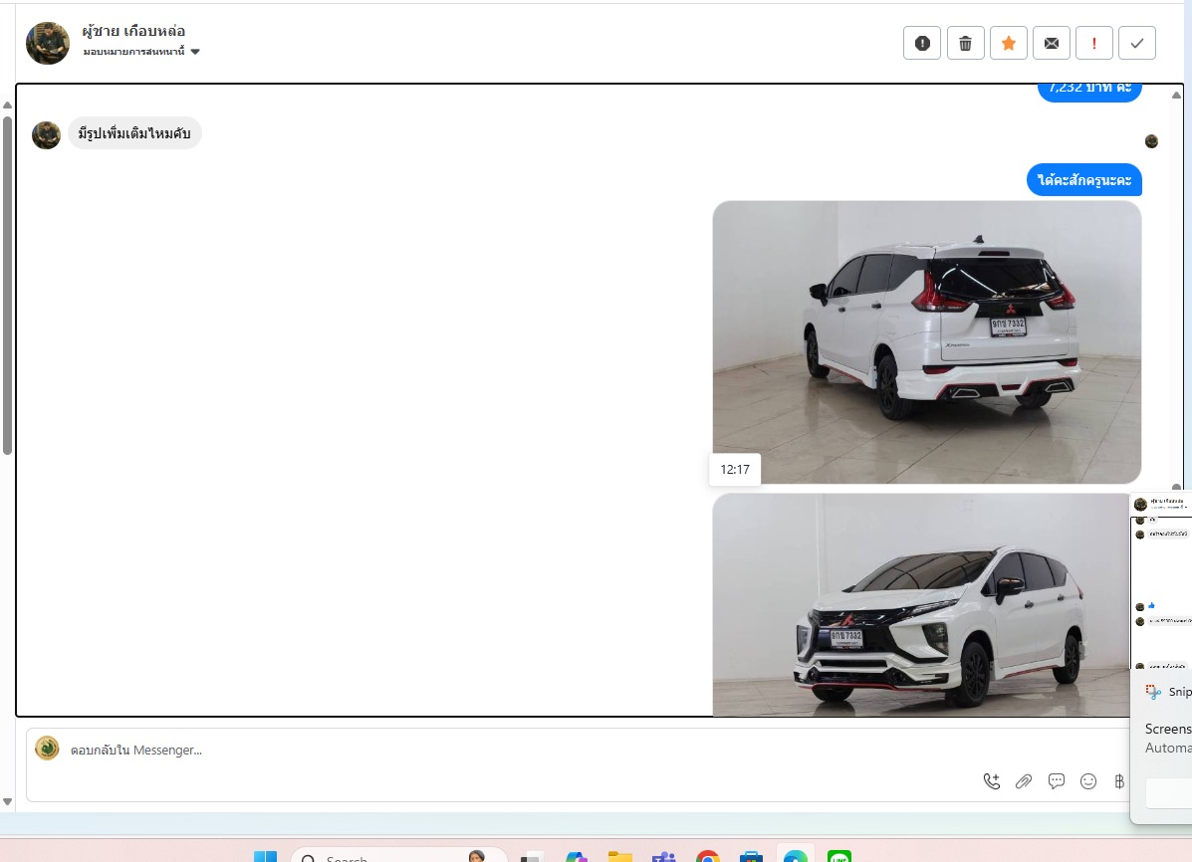Open the emoji picker smiley icon
This screenshot has height=862, width=1192.
pyautogui.click(x=1088, y=781)
